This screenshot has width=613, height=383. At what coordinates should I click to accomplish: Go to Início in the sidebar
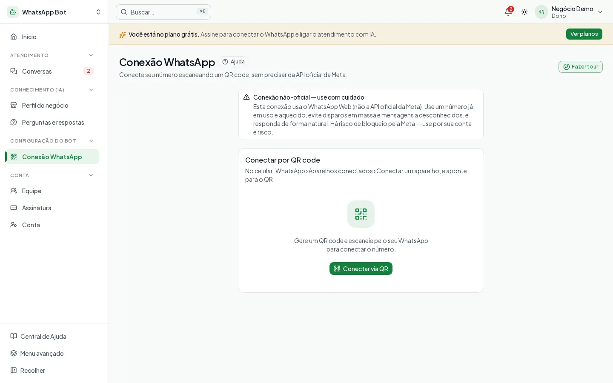[52, 37]
